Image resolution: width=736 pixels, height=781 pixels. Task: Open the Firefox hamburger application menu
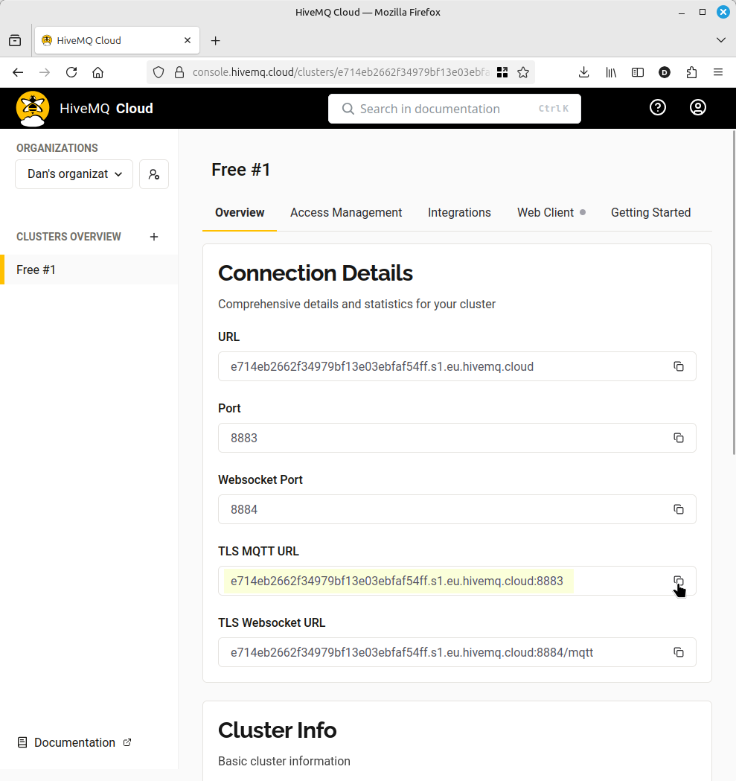[x=717, y=72]
